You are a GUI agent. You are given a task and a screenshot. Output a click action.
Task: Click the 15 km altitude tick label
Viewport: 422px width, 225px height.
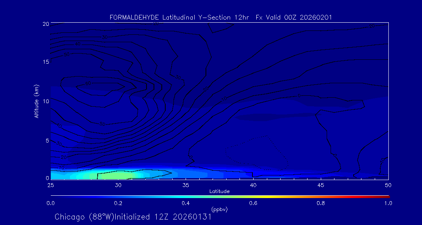pyautogui.click(x=45, y=62)
